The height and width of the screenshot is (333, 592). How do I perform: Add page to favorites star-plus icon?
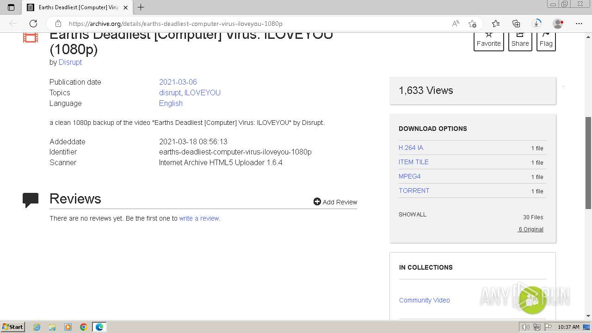[x=472, y=24]
